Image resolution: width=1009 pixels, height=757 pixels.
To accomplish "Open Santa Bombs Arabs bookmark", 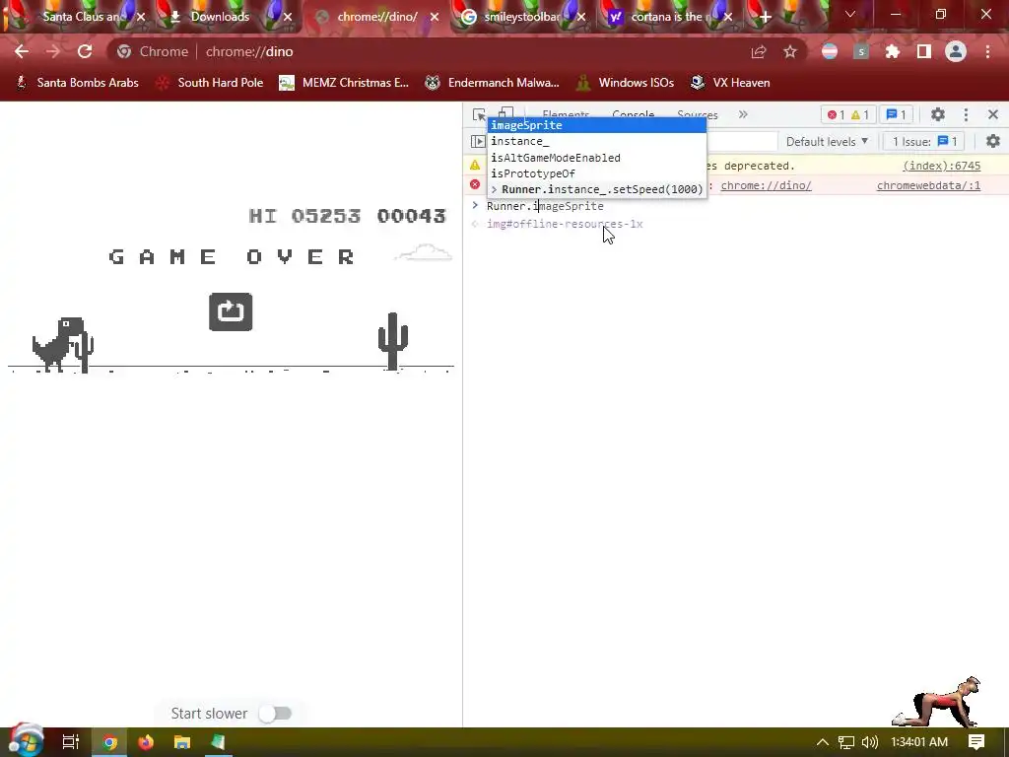I will 77,83.
